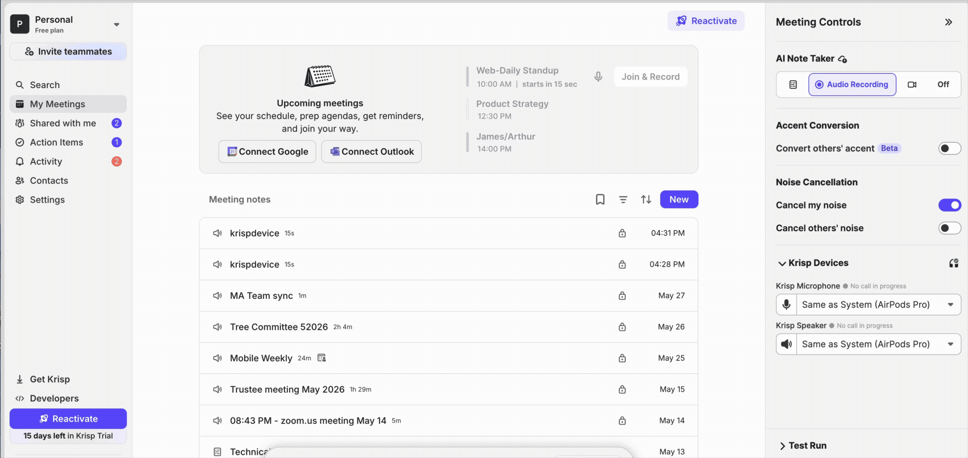Click the calendar-attendee icon on Mobile Weekly
Screen dimensions: 968x458
click(x=322, y=358)
